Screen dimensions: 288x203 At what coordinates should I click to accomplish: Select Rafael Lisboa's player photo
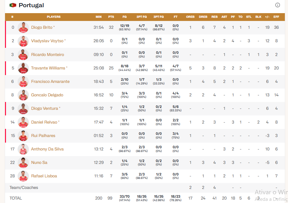(x=23, y=176)
